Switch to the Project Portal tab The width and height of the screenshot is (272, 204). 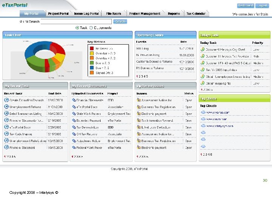point(58,14)
